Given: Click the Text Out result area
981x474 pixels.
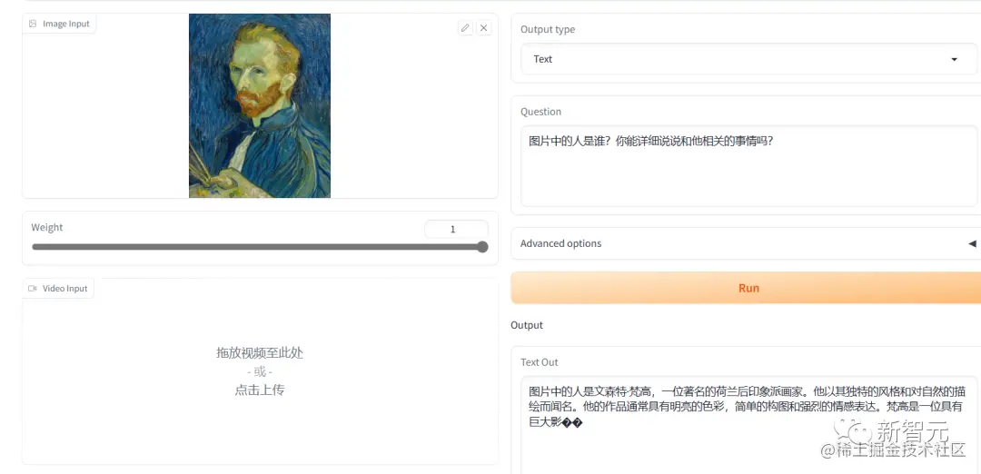Looking at the screenshot, I should (748, 425).
